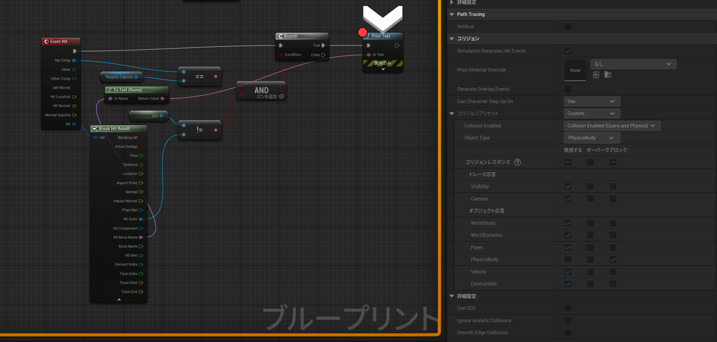
Task: Click the help icon beside コリジョンレスポンス
Action: coord(517,162)
